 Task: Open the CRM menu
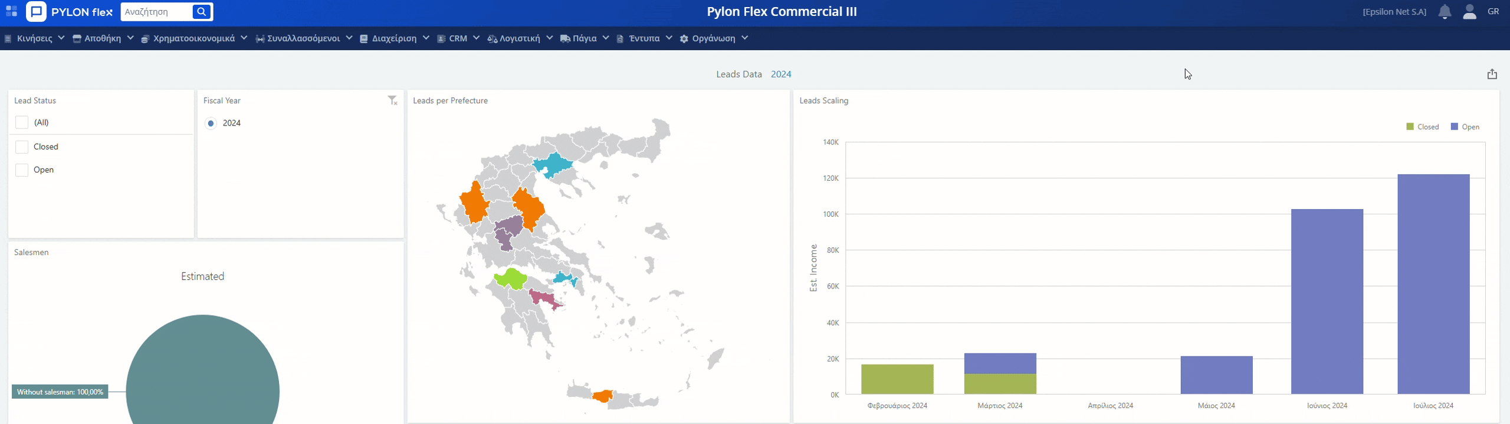point(458,38)
